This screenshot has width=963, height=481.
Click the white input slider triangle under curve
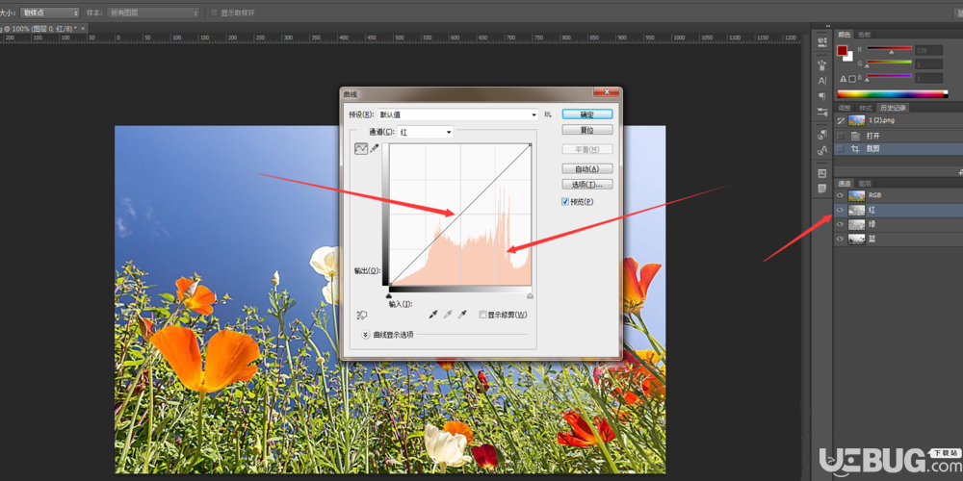tap(530, 295)
